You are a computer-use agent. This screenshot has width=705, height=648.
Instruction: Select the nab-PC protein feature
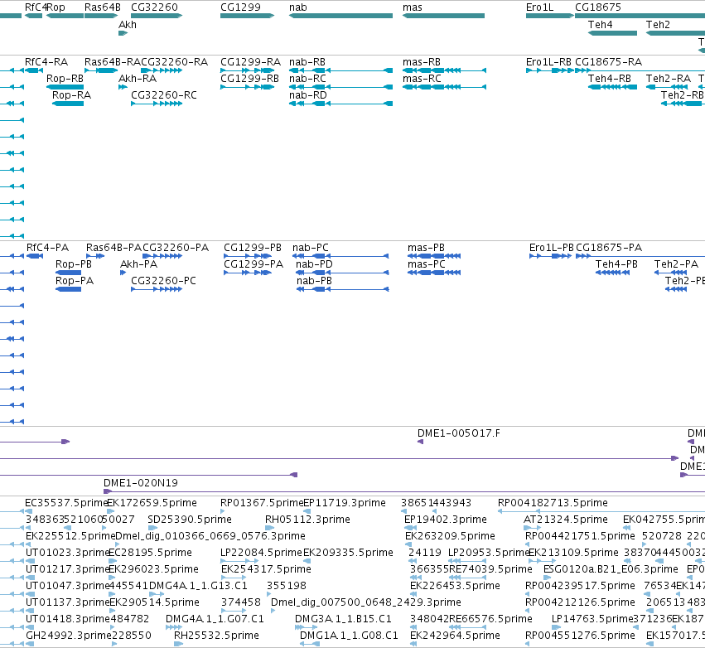click(x=340, y=256)
